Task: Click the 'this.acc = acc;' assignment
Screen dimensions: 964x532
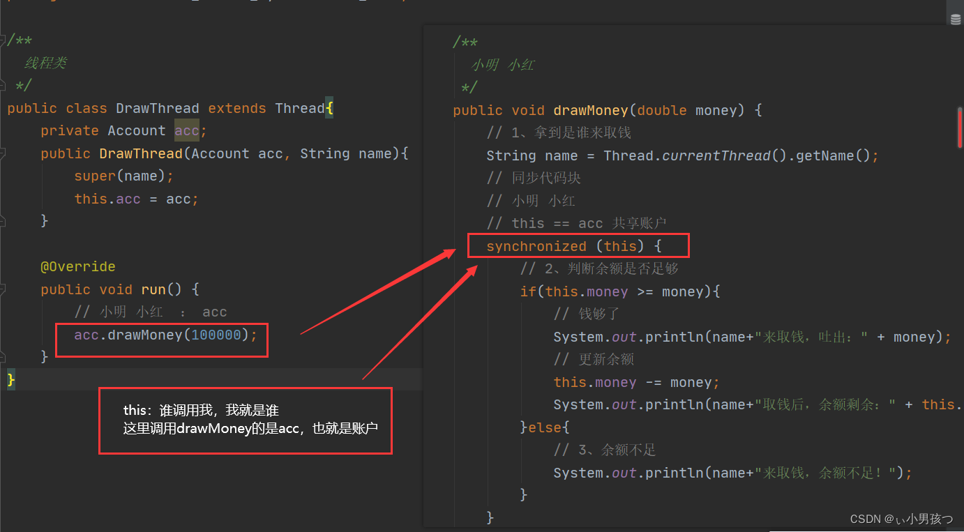Action: 137,199
